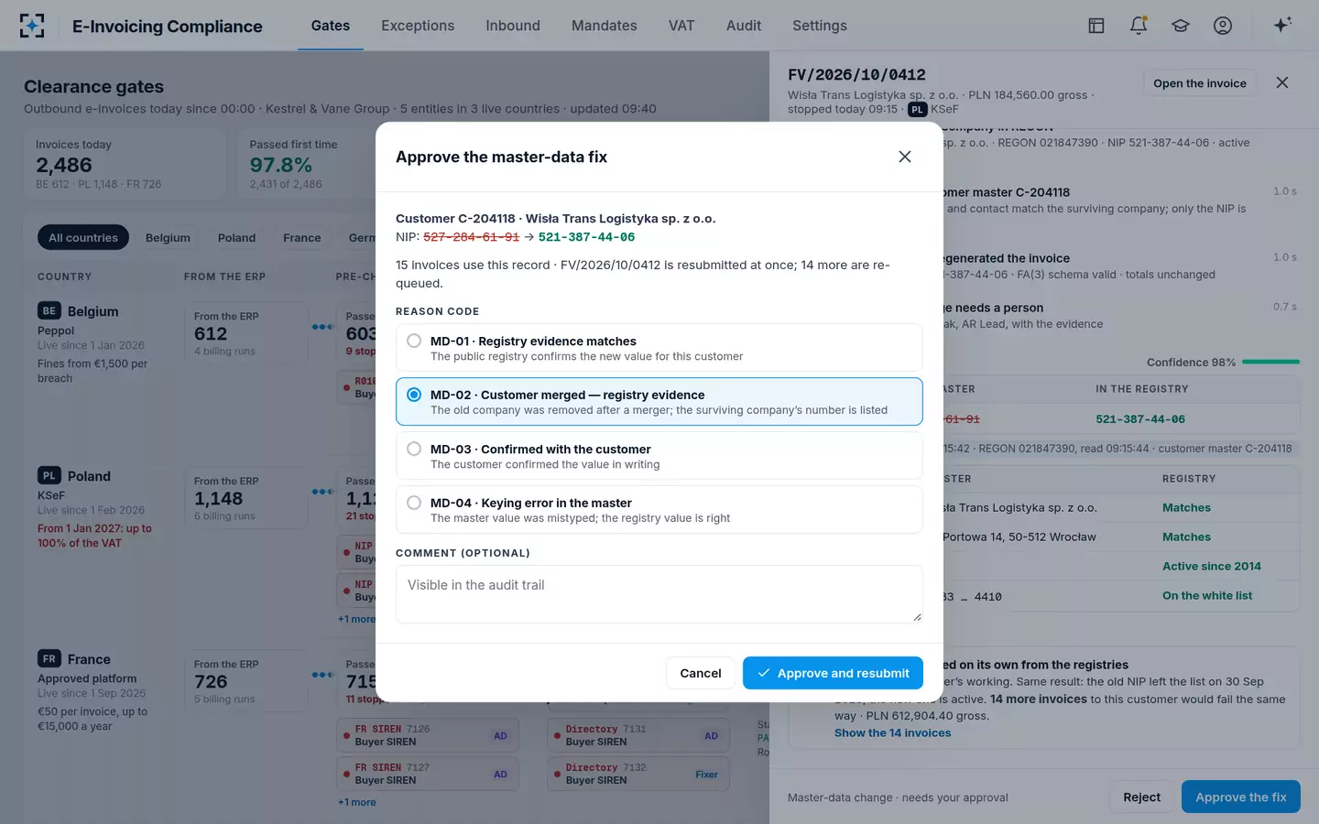Click the Poland From the ERP 1,148 card
Viewport: 1319px width, 824px height.
click(x=245, y=498)
